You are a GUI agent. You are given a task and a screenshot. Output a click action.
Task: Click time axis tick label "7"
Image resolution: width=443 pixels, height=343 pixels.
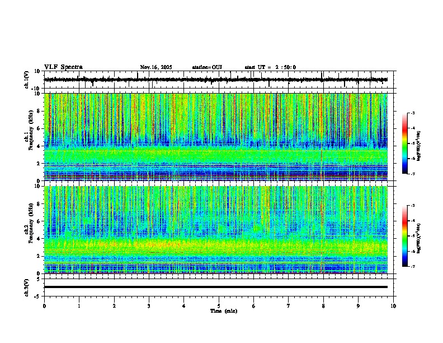[289, 306]
